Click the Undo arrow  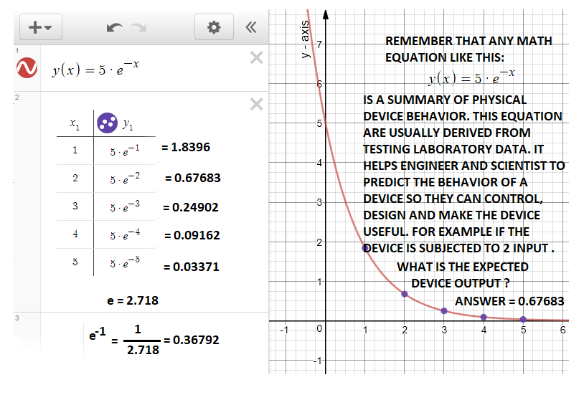(x=114, y=27)
